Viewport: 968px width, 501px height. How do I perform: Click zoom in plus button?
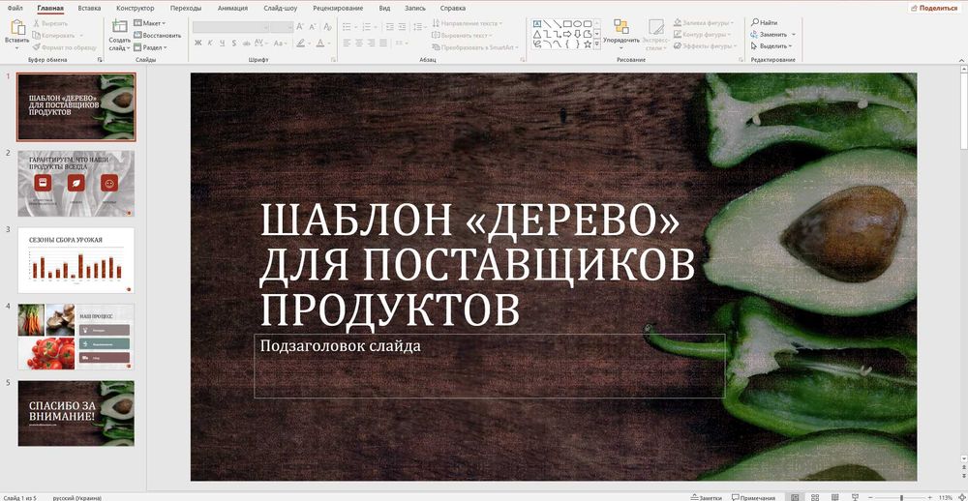pyautogui.click(x=929, y=497)
